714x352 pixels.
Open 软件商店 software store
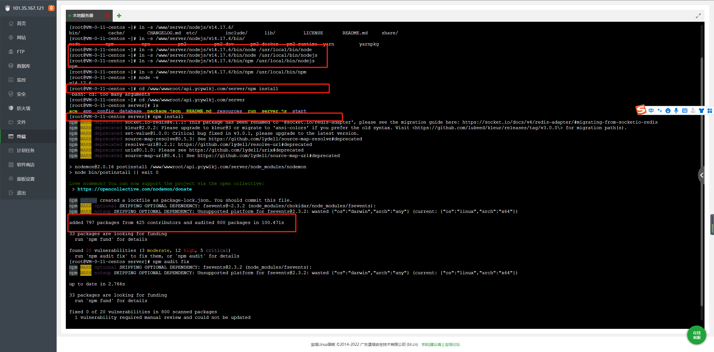[26, 165]
